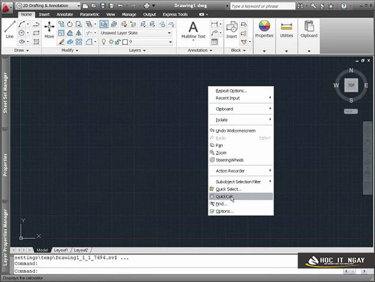The width and height of the screenshot is (375, 282).
Task: Expand the Annotation panel
Action: (x=200, y=50)
